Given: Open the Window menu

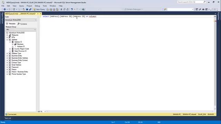Looking at the screenshot, I should tap(53, 6).
